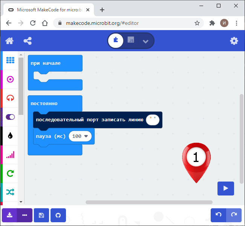Select the 'при начале' block
Viewport: 245px width, 226px height.
click(55, 63)
